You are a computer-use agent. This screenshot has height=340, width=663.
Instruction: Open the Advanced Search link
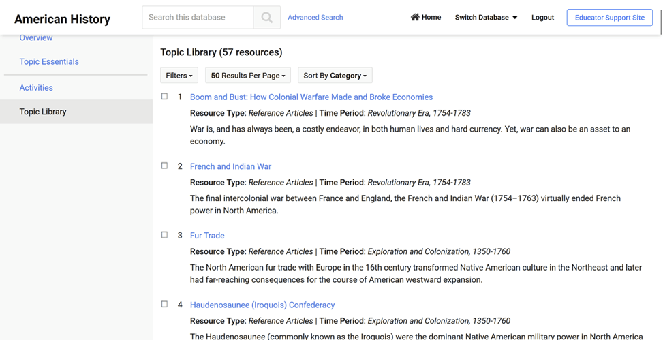point(315,18)
